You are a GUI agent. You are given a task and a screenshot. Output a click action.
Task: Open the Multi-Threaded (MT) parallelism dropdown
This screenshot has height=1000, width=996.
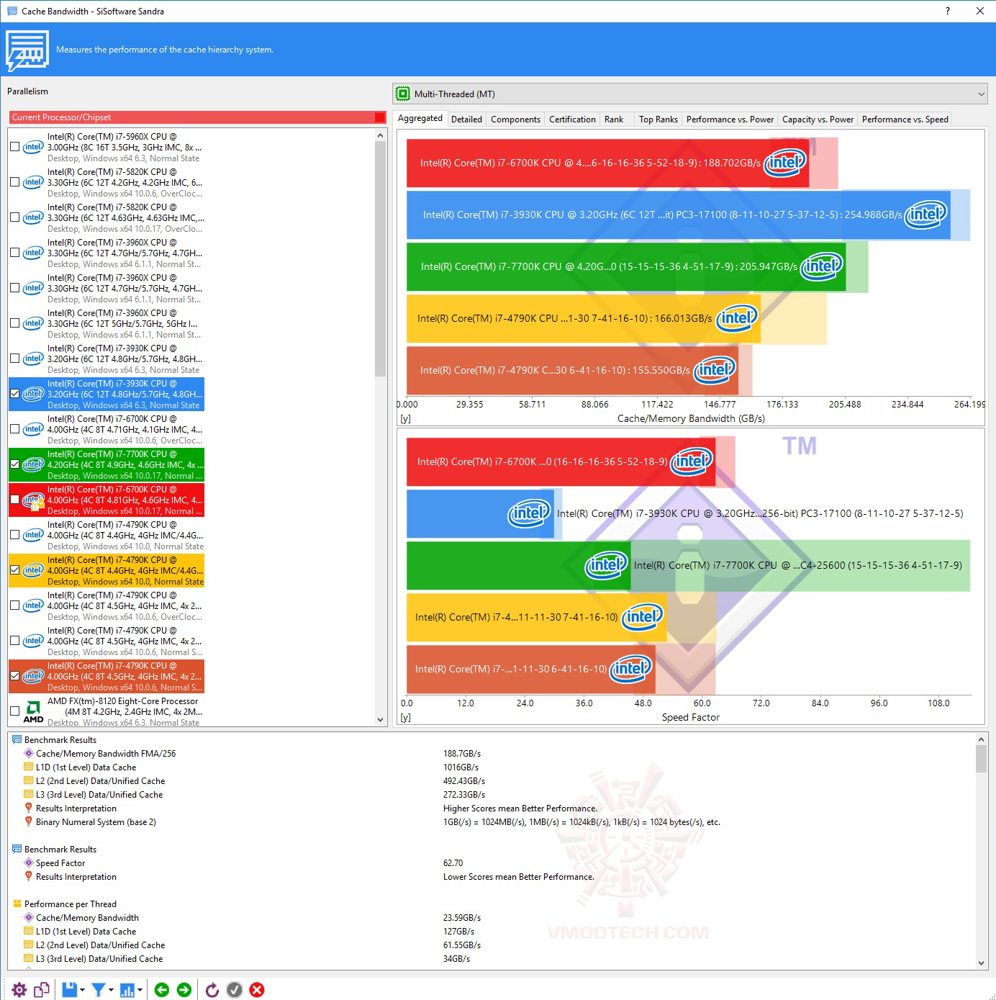pos(691,94)
